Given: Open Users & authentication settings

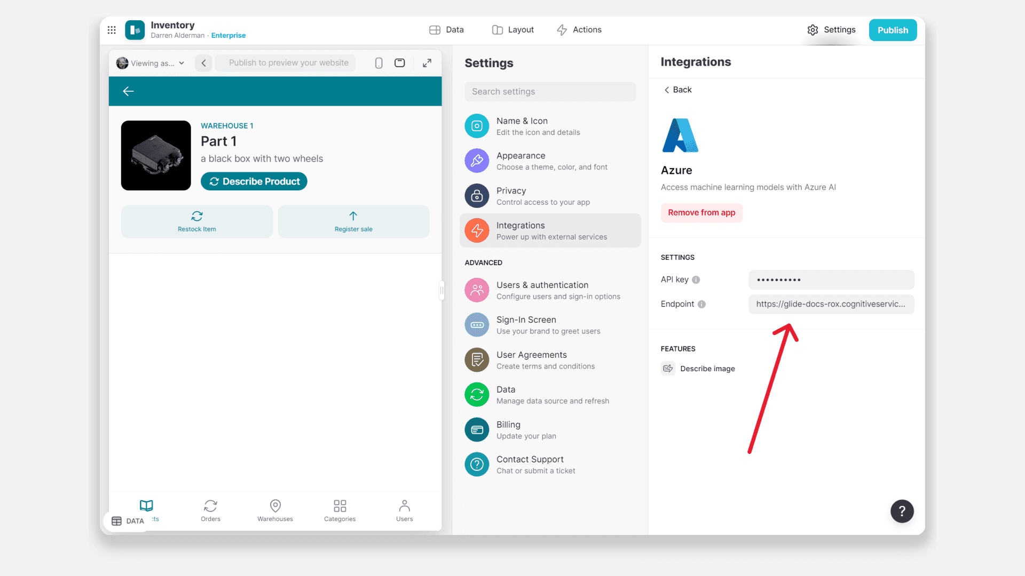Looking at the screenshot, I should (550, 290).
